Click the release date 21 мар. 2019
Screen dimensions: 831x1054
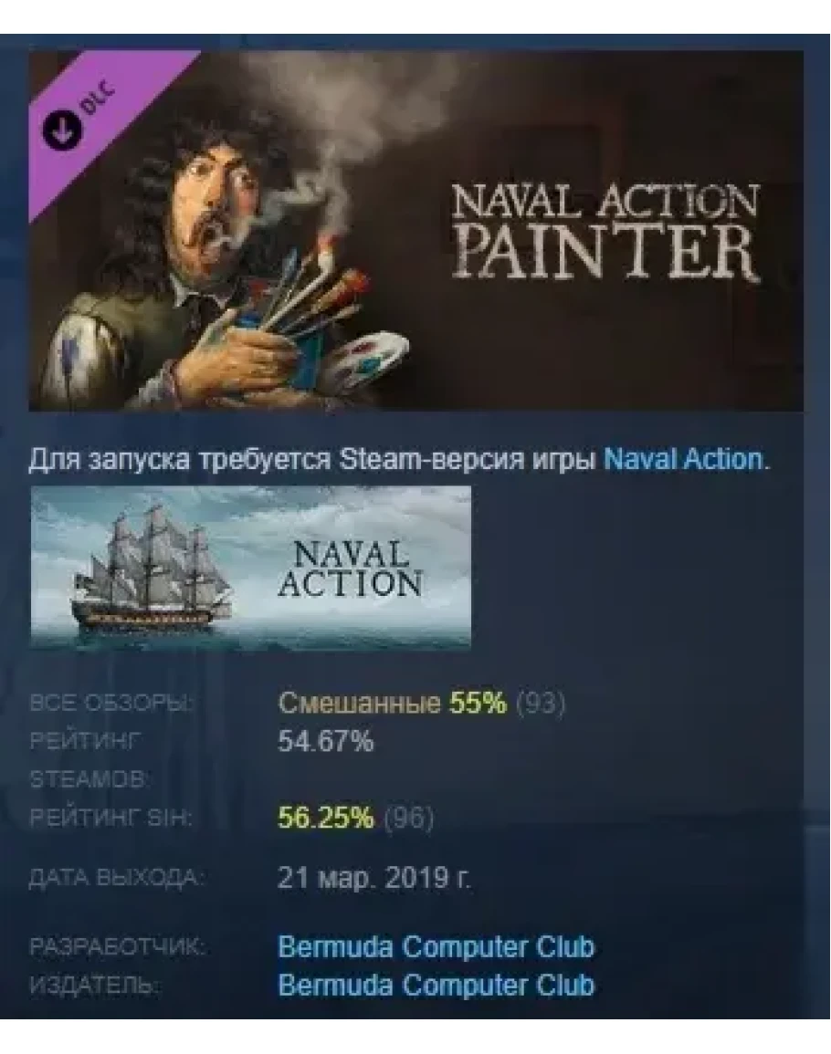point(374,877)
